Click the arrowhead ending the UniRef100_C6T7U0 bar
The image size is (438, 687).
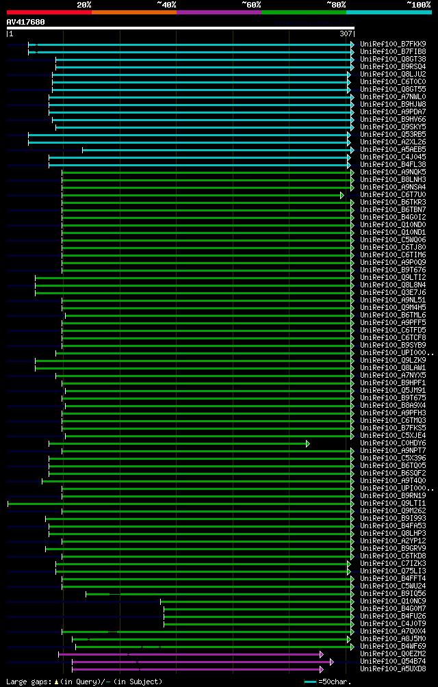342,195
